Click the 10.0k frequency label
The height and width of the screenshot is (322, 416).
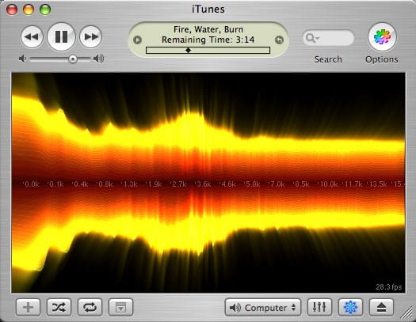[328, 184]
